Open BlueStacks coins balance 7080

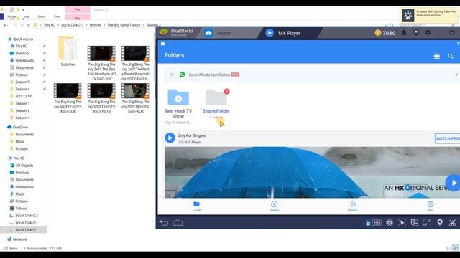pyautogui.click(x=385, y=33)
